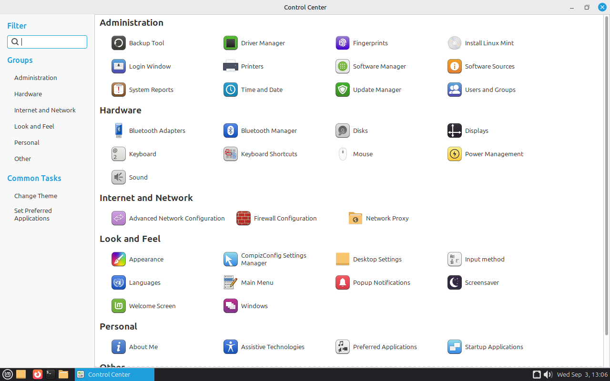The height and width of the screenshot is (381, 610).
Task: Open the Fingerprints icon
Action: click(343, 43)
